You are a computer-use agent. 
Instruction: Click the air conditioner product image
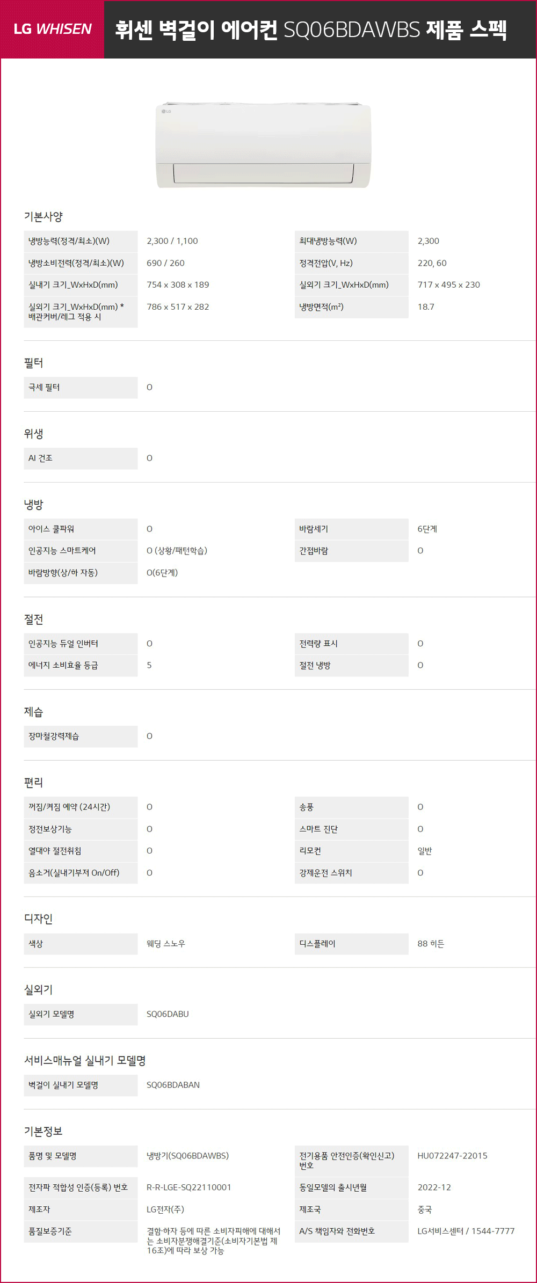(x=263, y=144)
